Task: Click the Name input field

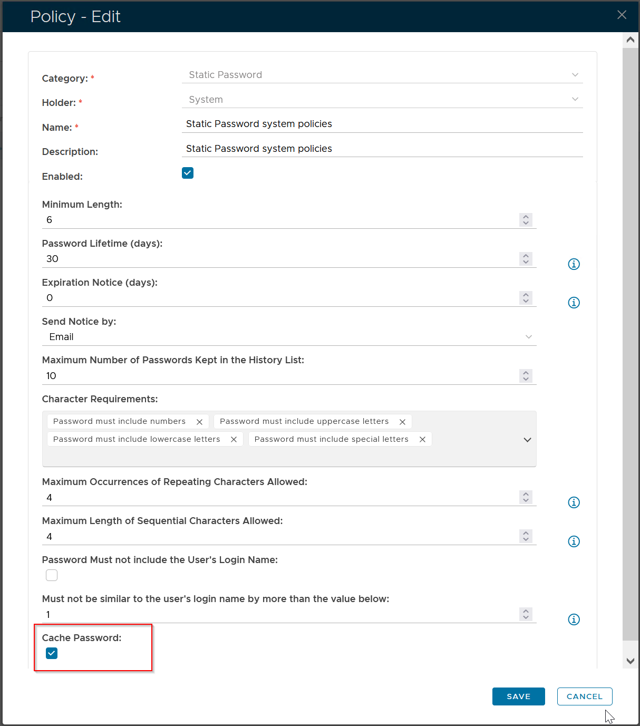Action: [382, 124]
